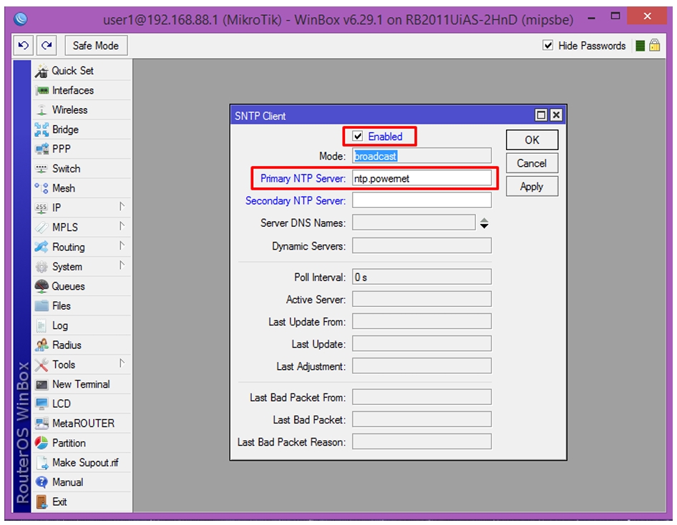Screen dimensions: 677x525
Task: Click the Server DNS Names up-down arrows
Action: tap(484, 223)
